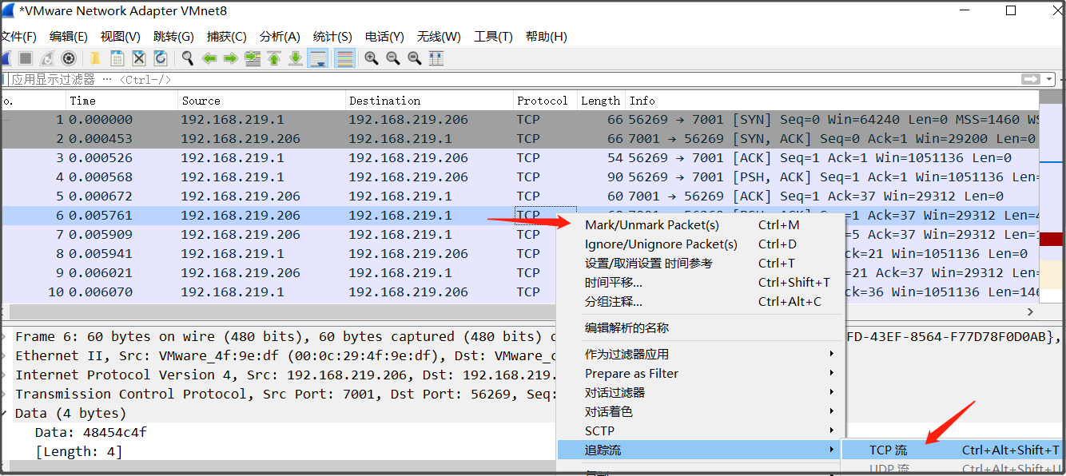The width and height of the screenshot is (1066, 476).
Task: Open the SCTP submenu
Action: (699, 430)
